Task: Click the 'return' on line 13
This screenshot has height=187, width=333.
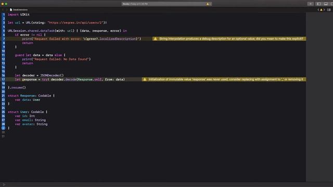Action: point(28,63)
